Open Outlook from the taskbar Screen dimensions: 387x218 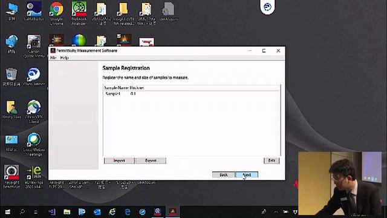click(97, 212)
